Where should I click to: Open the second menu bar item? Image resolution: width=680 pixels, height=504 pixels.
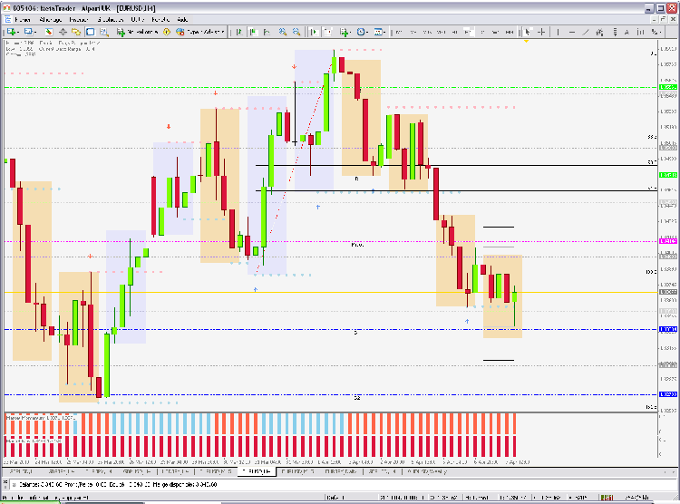pyautogui.click(x=51, y=20)
